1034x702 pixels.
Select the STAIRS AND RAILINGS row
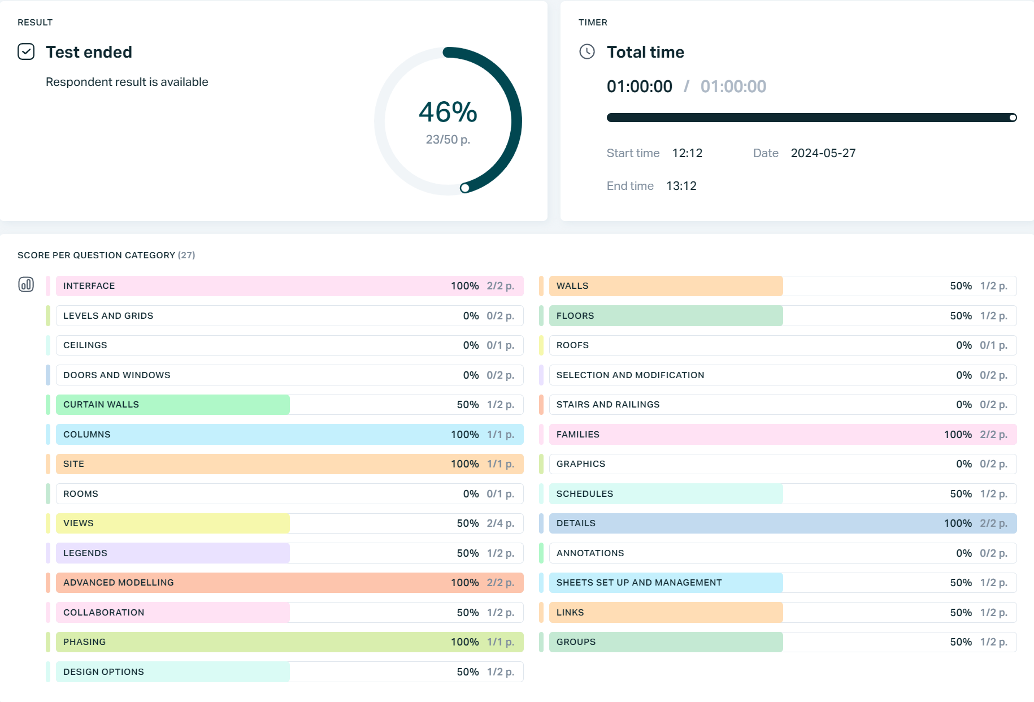click(x=782, y=405)
